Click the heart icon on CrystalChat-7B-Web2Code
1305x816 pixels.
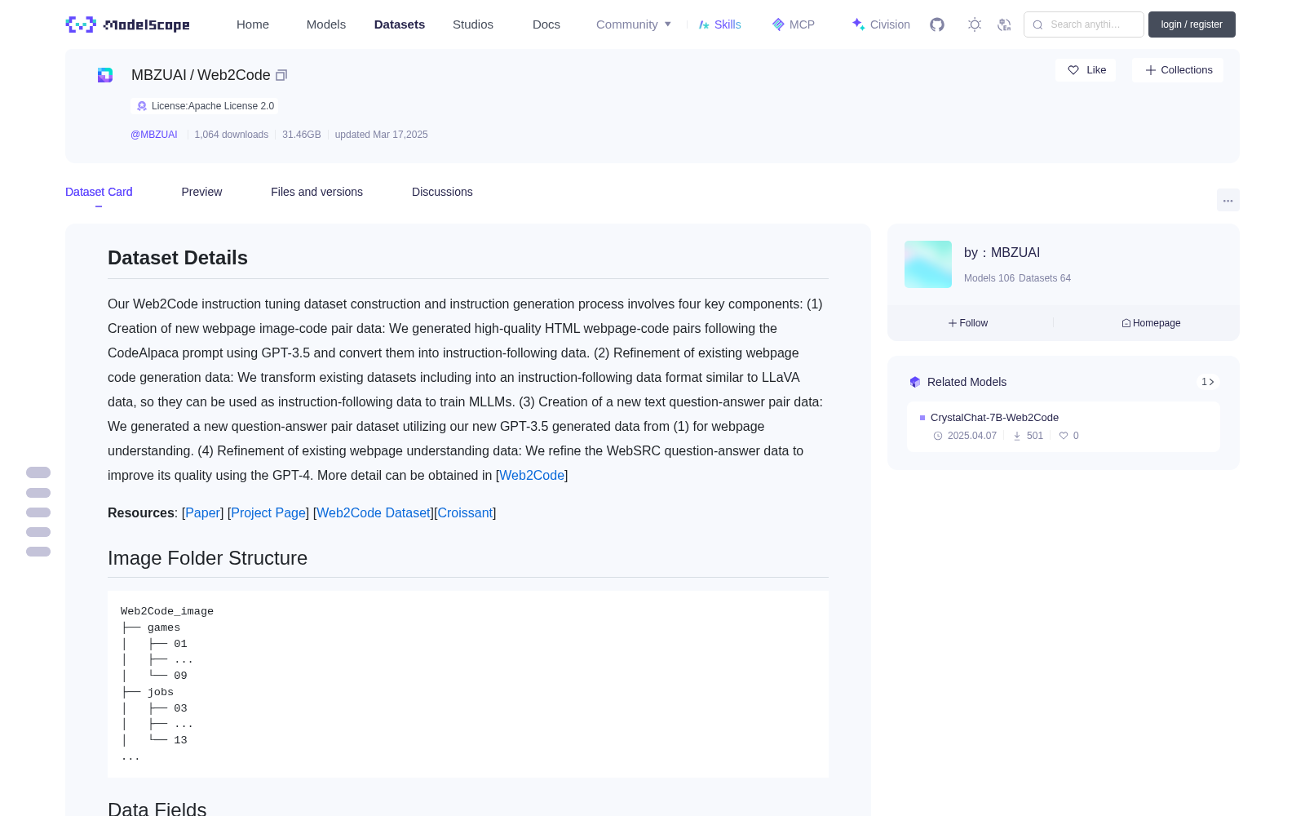coord(1064,436)
